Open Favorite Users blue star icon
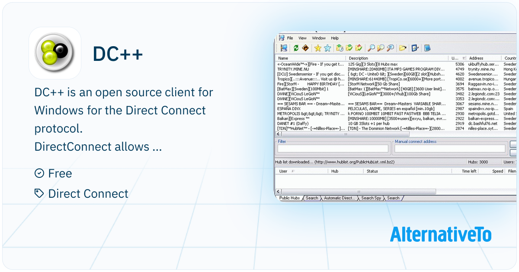The image size is (519, 272). click(327, 48)
